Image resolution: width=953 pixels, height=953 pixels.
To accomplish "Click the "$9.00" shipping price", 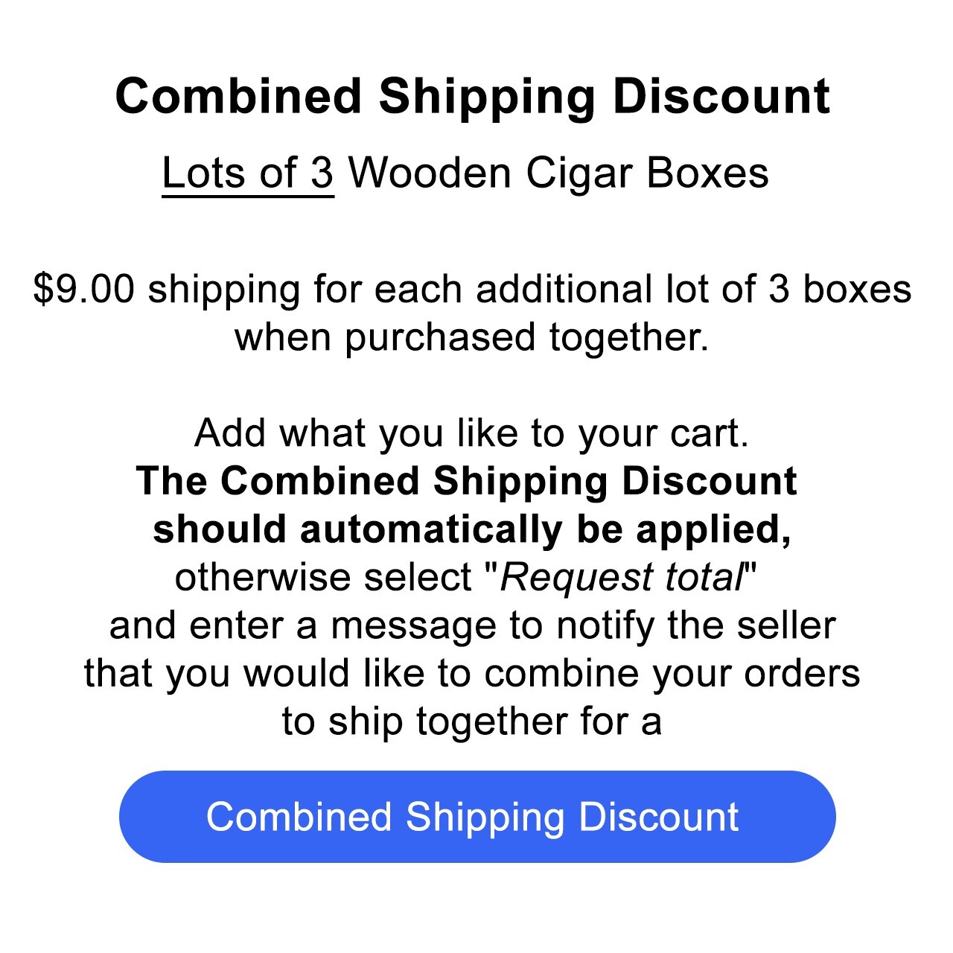I will click(84, 289).
